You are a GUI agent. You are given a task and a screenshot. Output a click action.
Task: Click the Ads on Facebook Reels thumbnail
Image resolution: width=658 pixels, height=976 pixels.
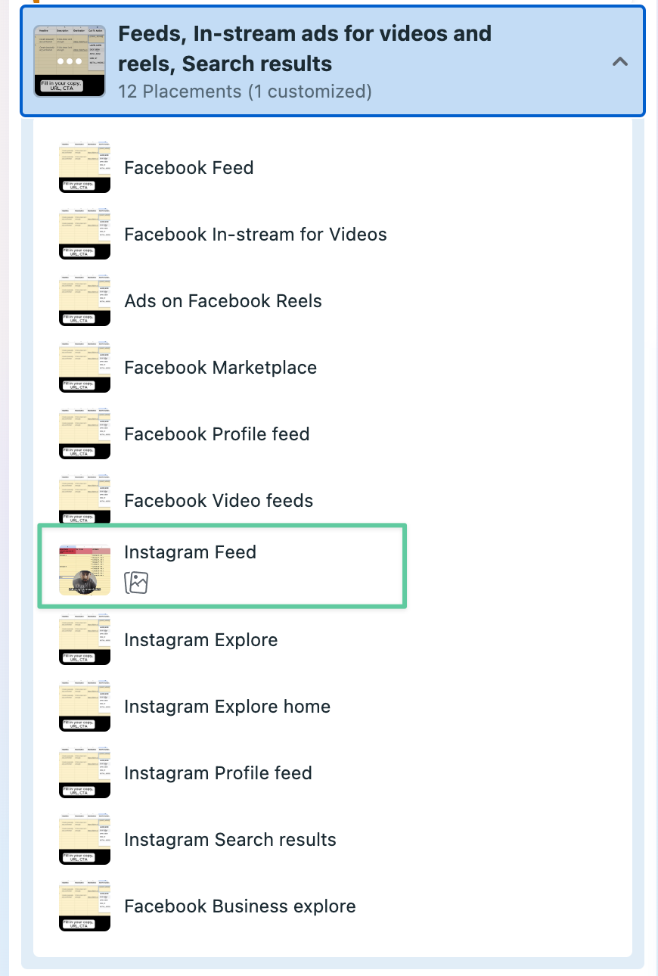coord(85,300)
